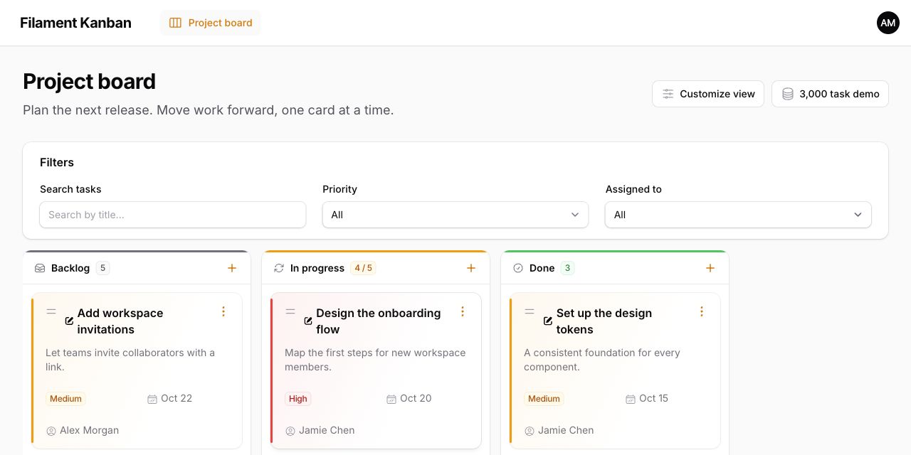Viewport: 911px width, 455px height.
Task: Click user icon beside Alex Morgan
Action: point(51,431)
